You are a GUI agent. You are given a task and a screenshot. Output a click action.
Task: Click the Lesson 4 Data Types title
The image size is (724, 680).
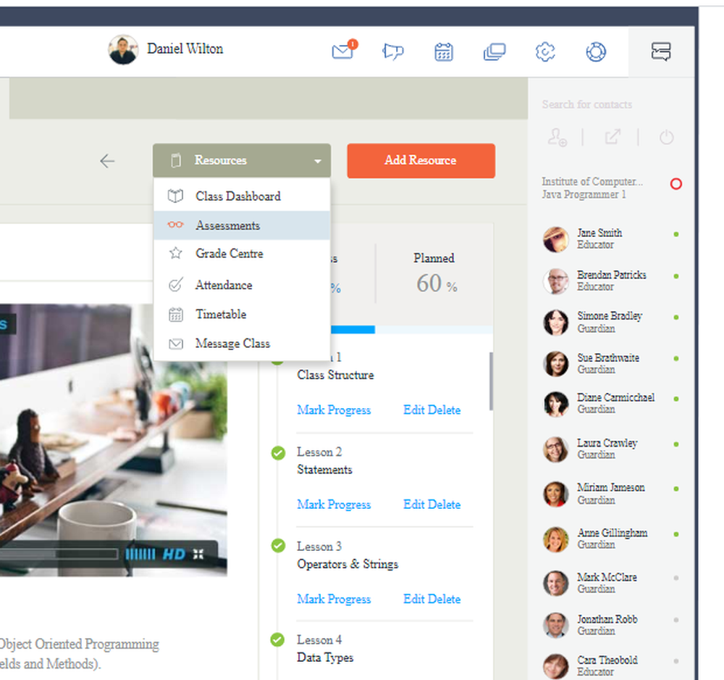pos(325,658)
